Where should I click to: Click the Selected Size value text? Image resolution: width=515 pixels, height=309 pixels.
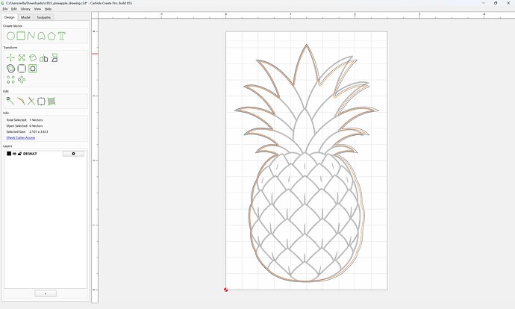[x=39, y=131]
